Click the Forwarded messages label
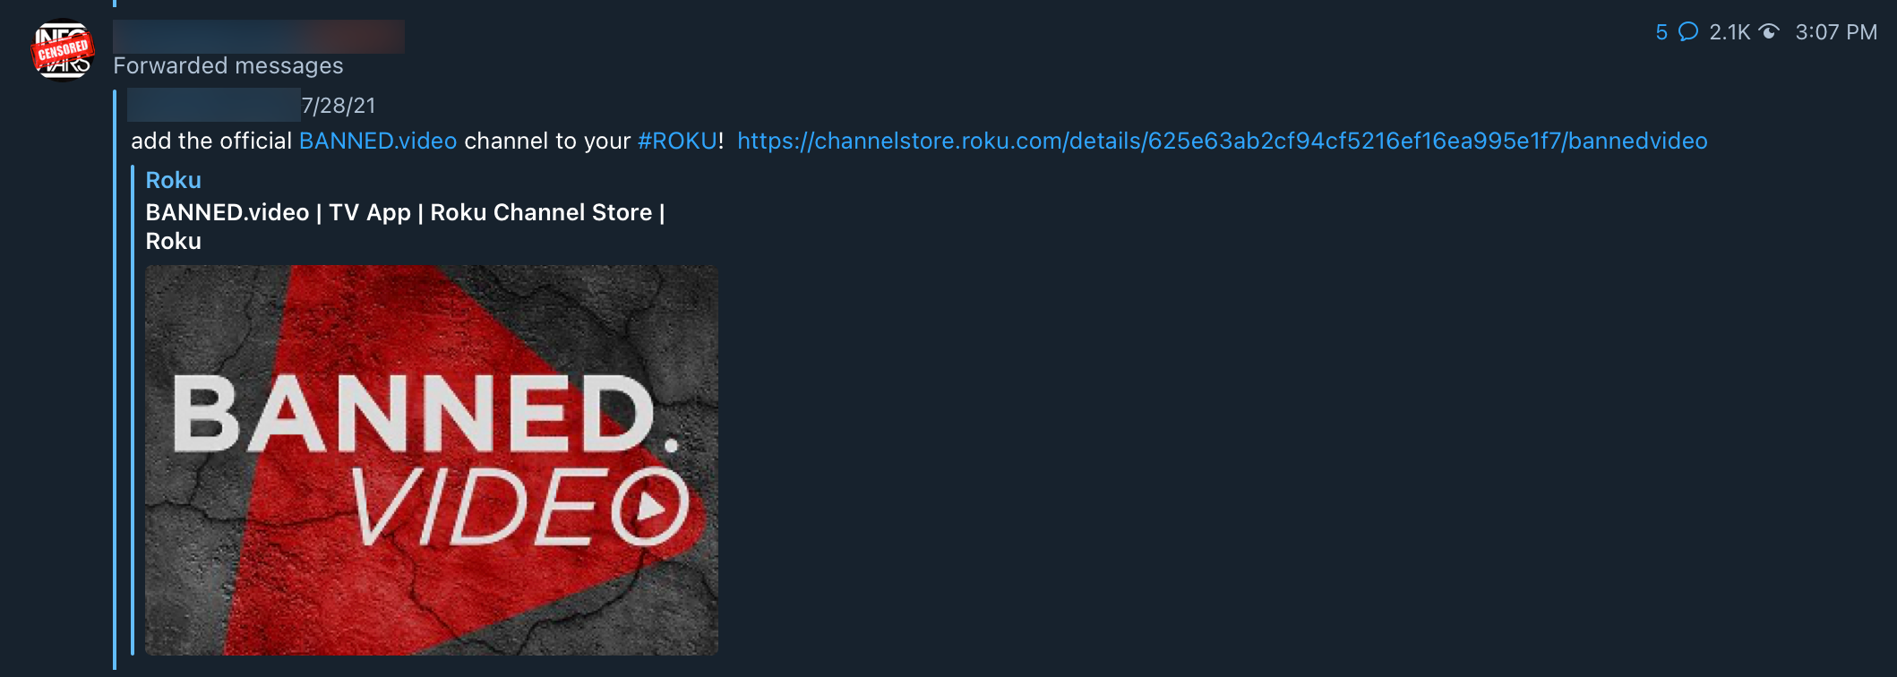1897x677 pixels. [x=227, y=65]
